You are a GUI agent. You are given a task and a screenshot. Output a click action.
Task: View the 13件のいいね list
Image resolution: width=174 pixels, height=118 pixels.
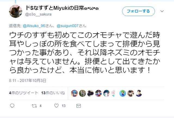point(53,93)
